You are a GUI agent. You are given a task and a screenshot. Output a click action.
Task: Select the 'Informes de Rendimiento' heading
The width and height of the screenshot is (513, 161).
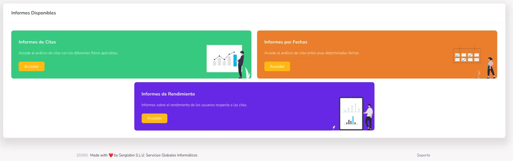(x=168, y=94)
